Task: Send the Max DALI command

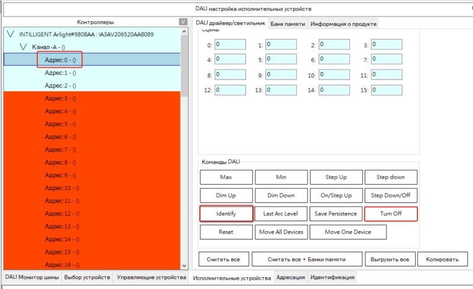Action: 226,177
